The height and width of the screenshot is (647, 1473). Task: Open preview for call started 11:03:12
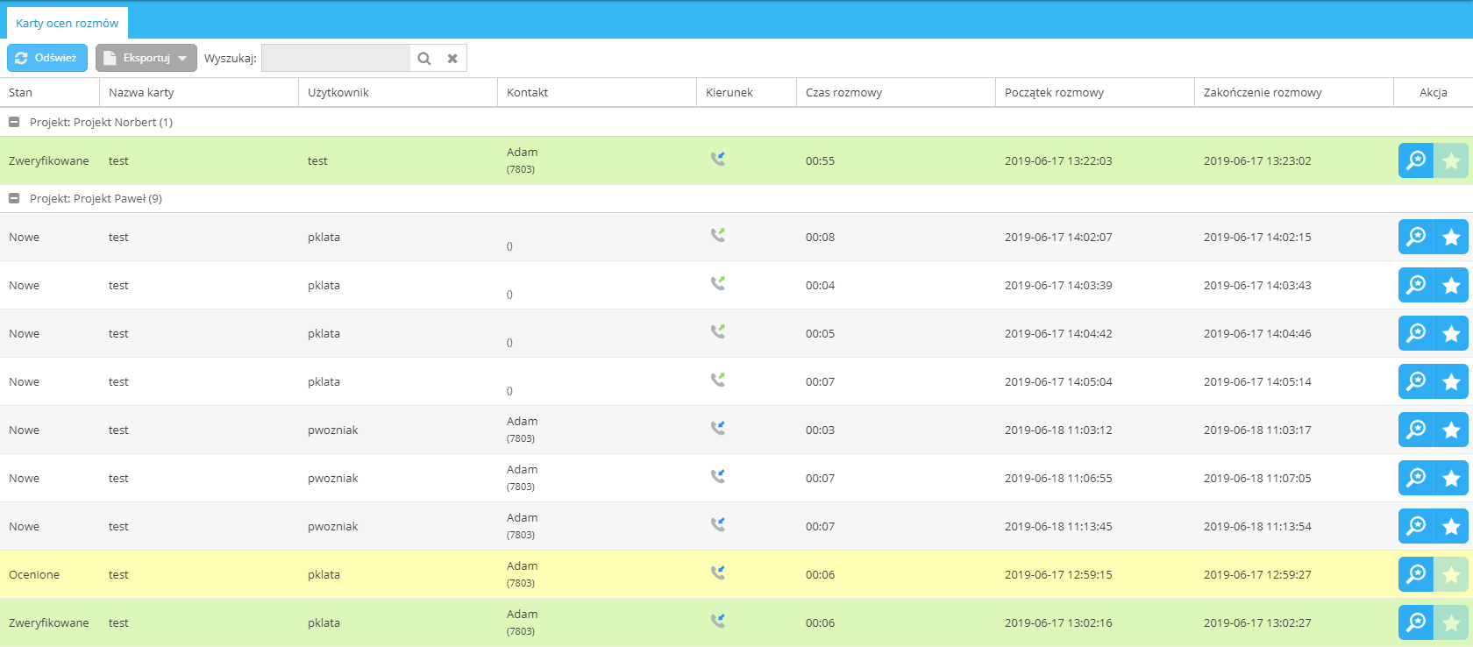[1415, 430]
